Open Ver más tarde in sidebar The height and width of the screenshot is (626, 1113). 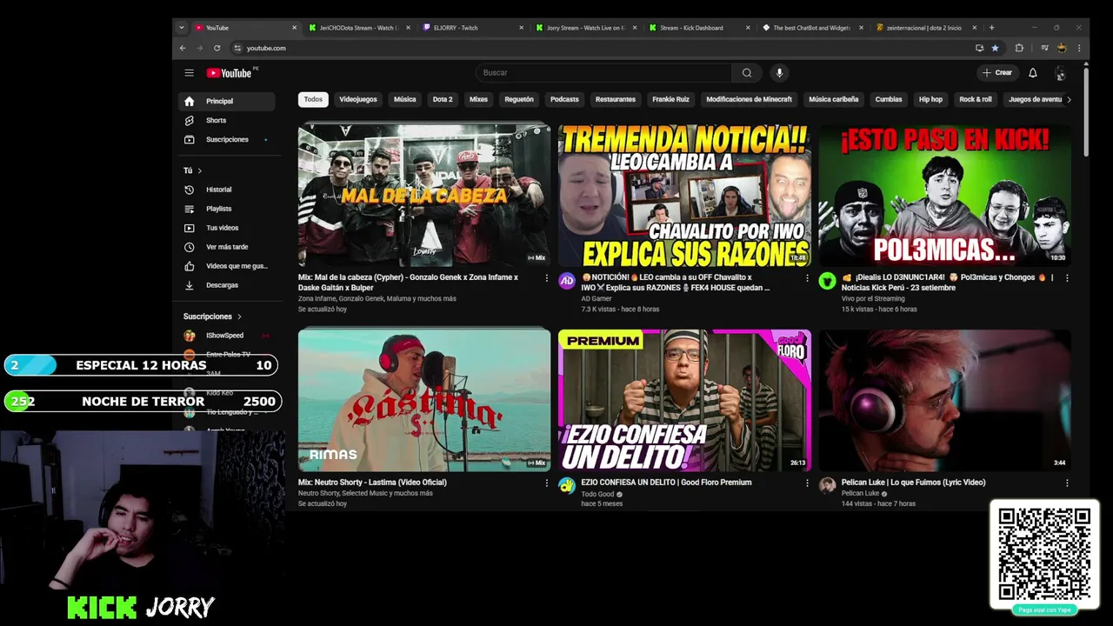227,247
